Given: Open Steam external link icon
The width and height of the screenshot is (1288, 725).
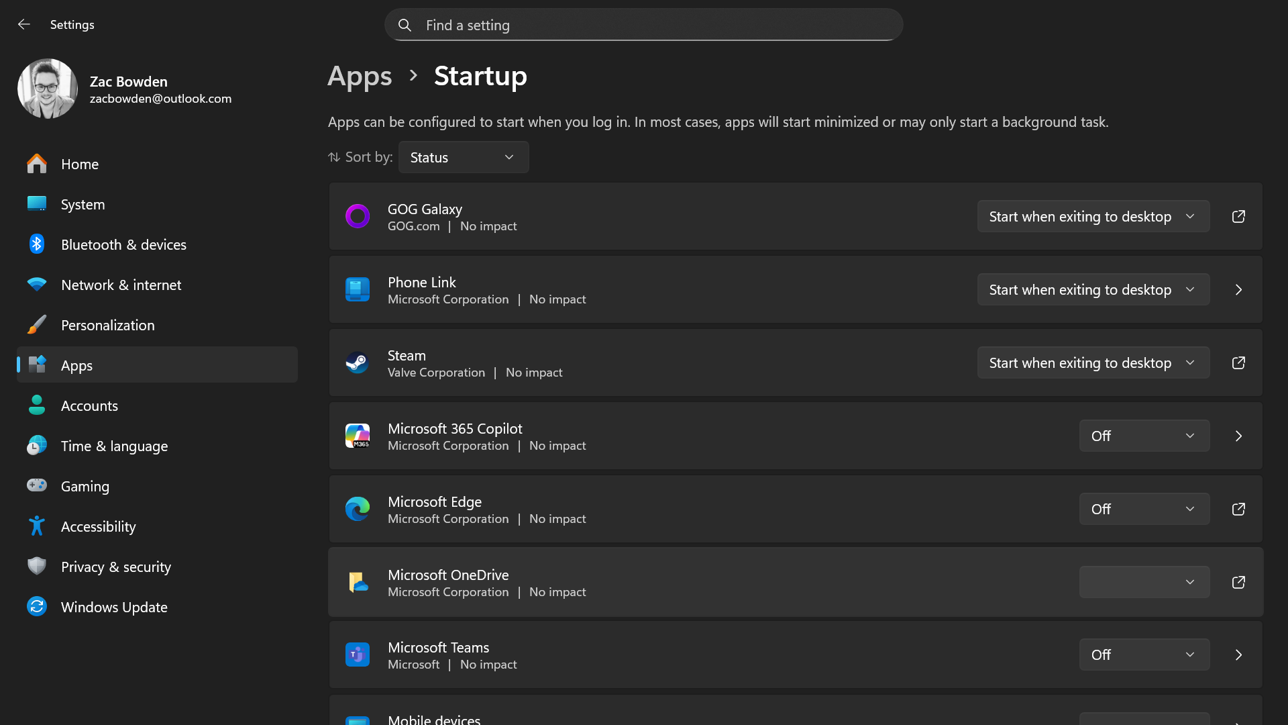Looking at the screenshot, I should click(1238, 362).
